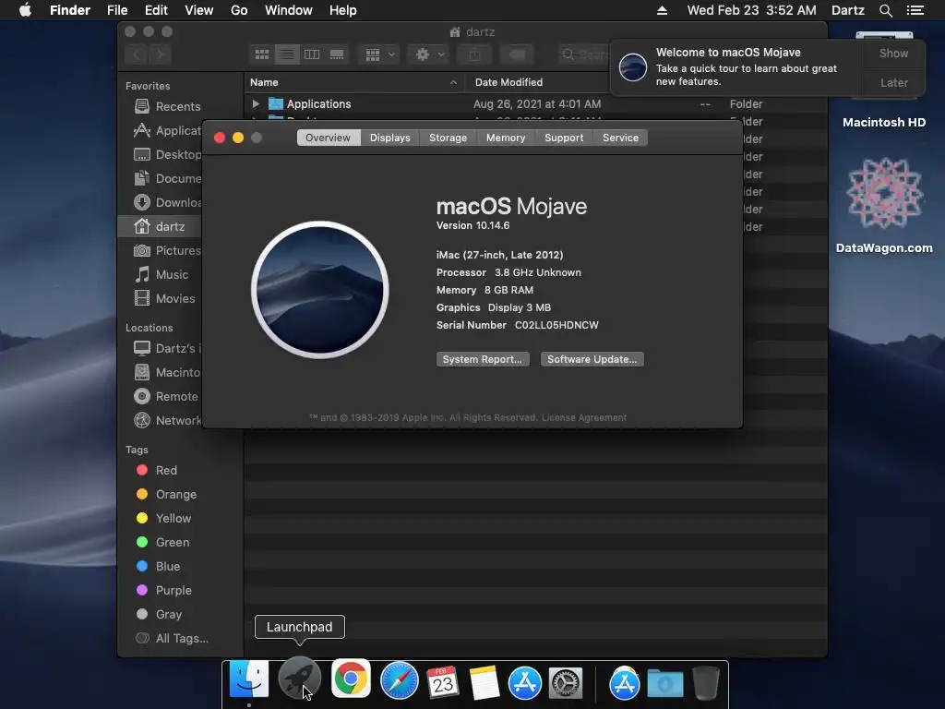Switch Finder to icon view
This screenshot has width=945, height=709.
pos(261,54)
